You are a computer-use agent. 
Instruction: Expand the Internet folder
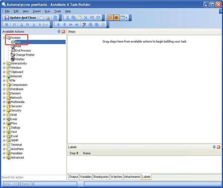(x=4, y=76)
